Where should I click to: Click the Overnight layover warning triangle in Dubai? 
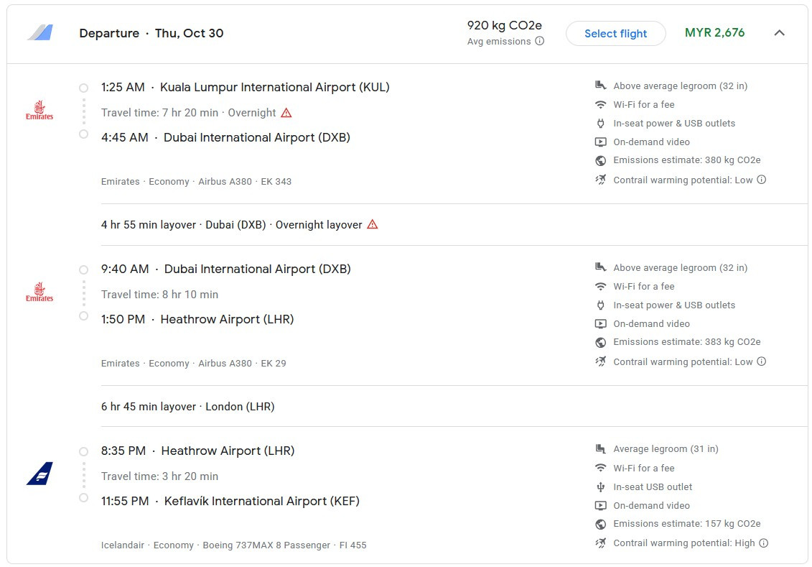[373, 224]
